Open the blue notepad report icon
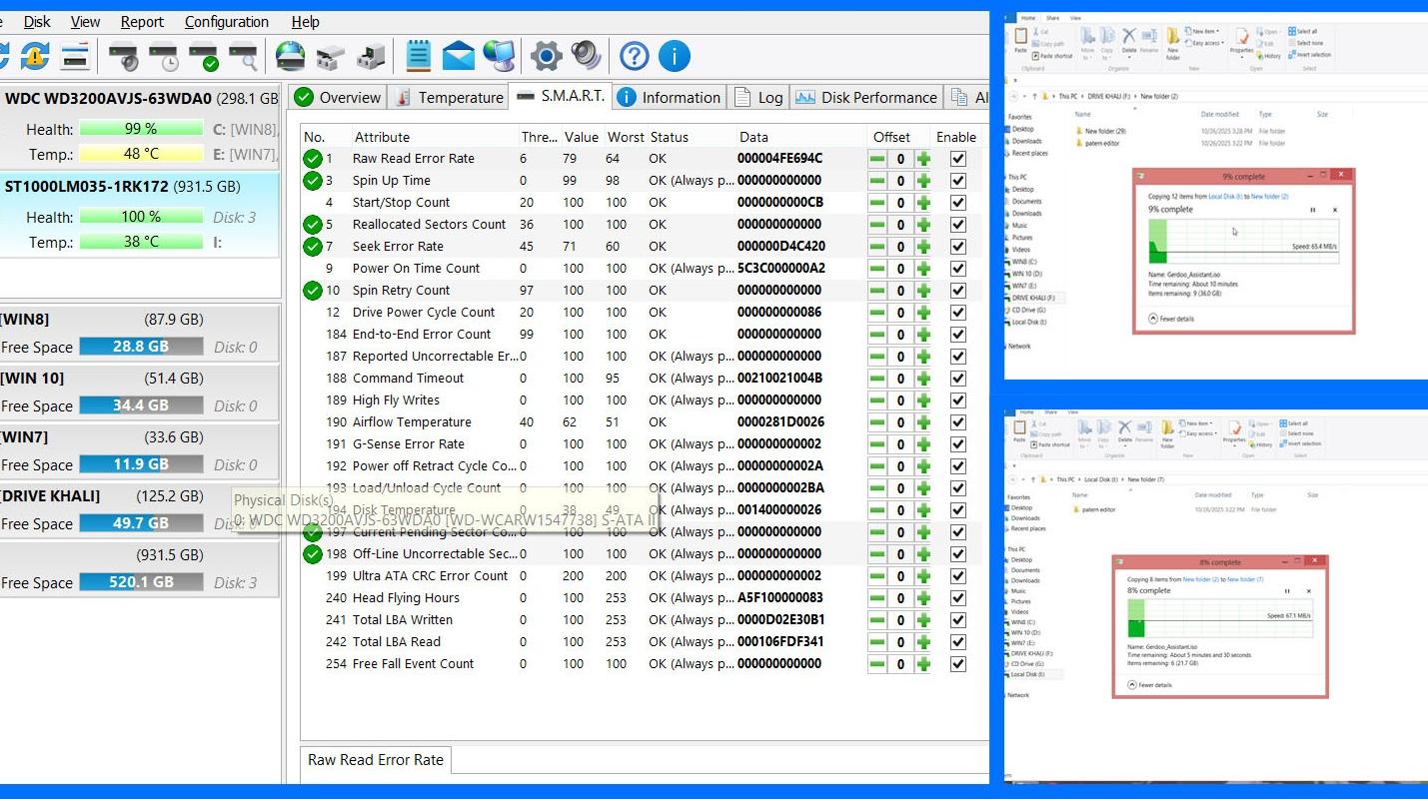Image resolution: width=1428 pixels, height=803 pixels. (419, 56)
